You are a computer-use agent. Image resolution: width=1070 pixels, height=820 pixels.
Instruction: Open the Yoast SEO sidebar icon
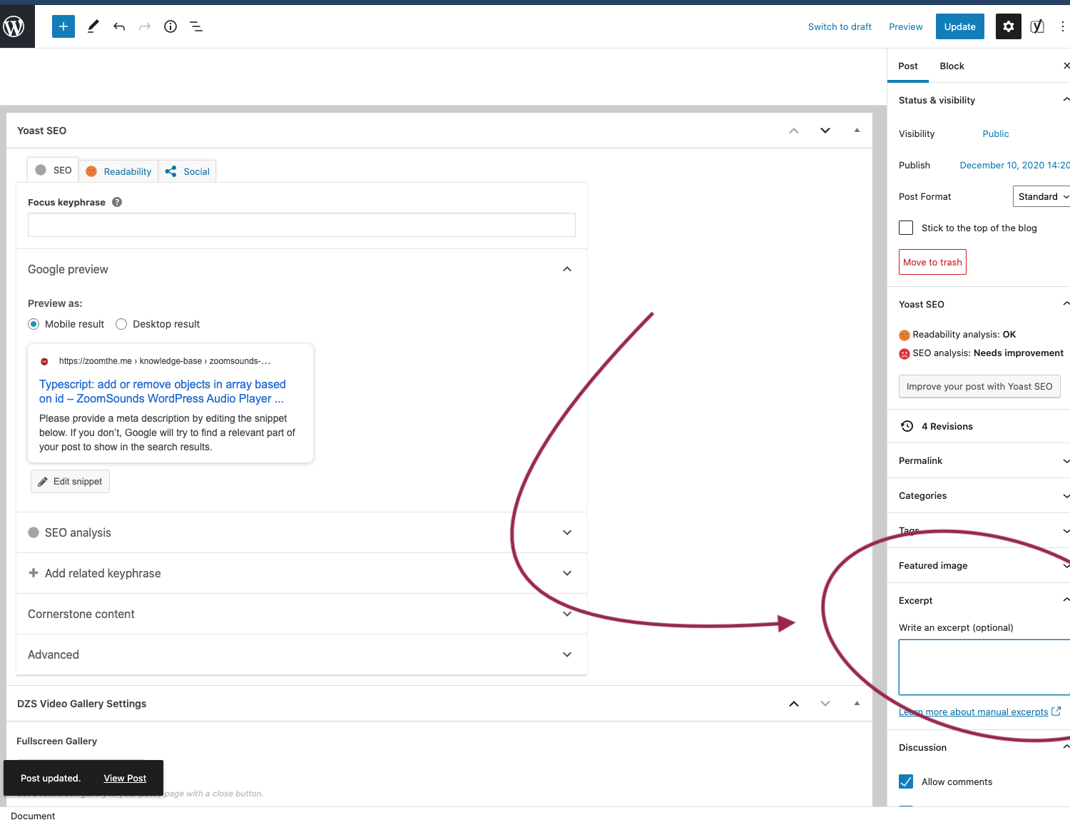[x=1037, y=26]
